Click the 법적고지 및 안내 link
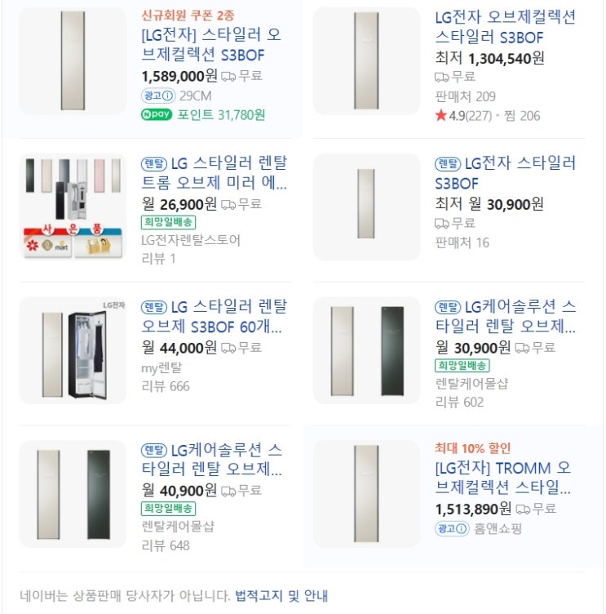This screenshot has width=606, height=614. pos(281,595)
